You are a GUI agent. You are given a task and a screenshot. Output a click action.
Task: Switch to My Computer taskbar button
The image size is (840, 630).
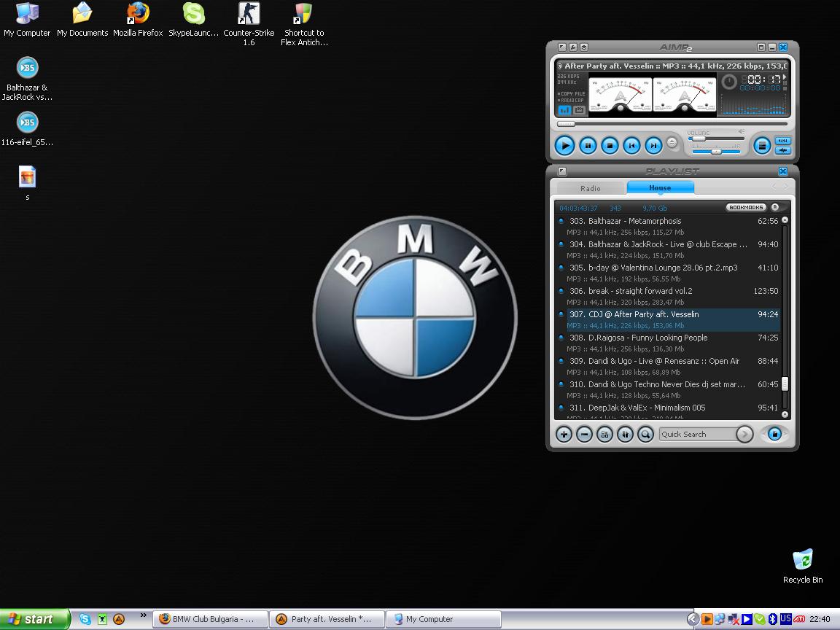[x=443, y=619]
